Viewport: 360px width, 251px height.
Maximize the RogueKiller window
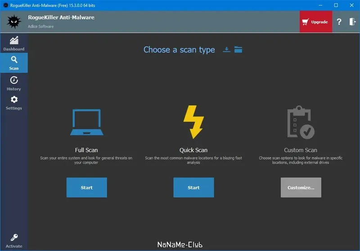(x=336, y=5)
